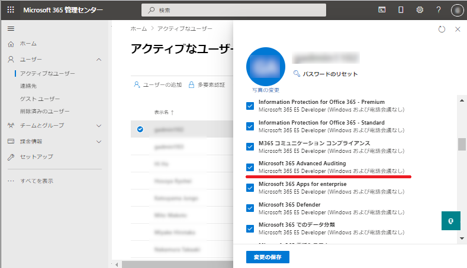Click panel scrollbar up arrow

click(x=462, y=100)
